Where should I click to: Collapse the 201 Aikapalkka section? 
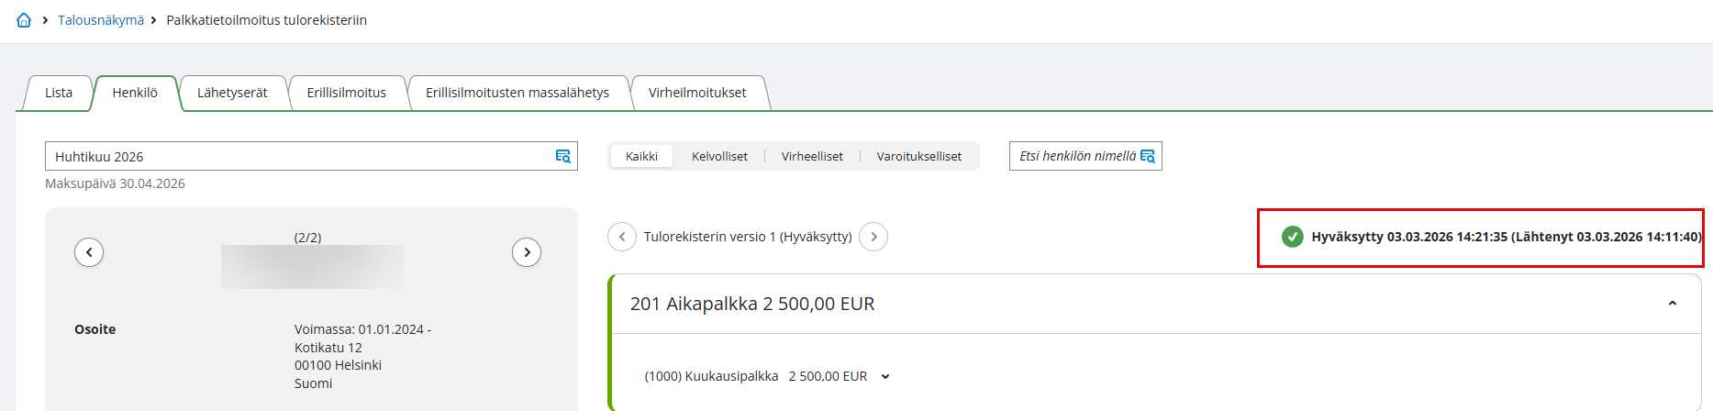1672,304
